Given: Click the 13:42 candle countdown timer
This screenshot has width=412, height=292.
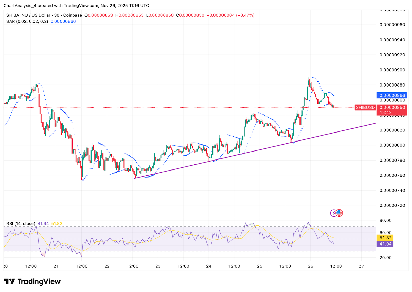Looking at the screenshot, I should click(385, 112).
